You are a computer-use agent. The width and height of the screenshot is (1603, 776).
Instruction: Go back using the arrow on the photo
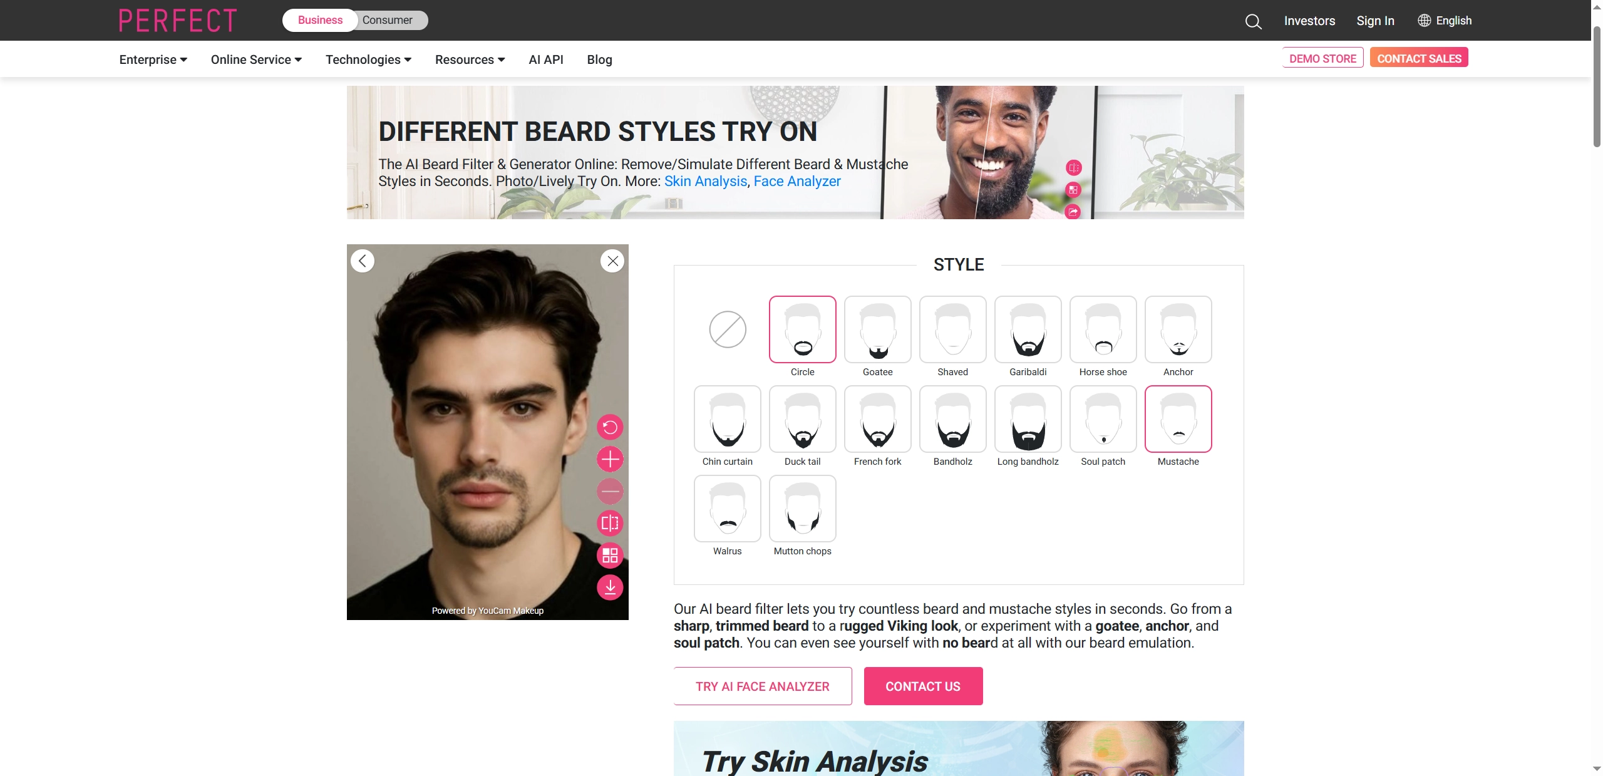(x=362, y=261)
